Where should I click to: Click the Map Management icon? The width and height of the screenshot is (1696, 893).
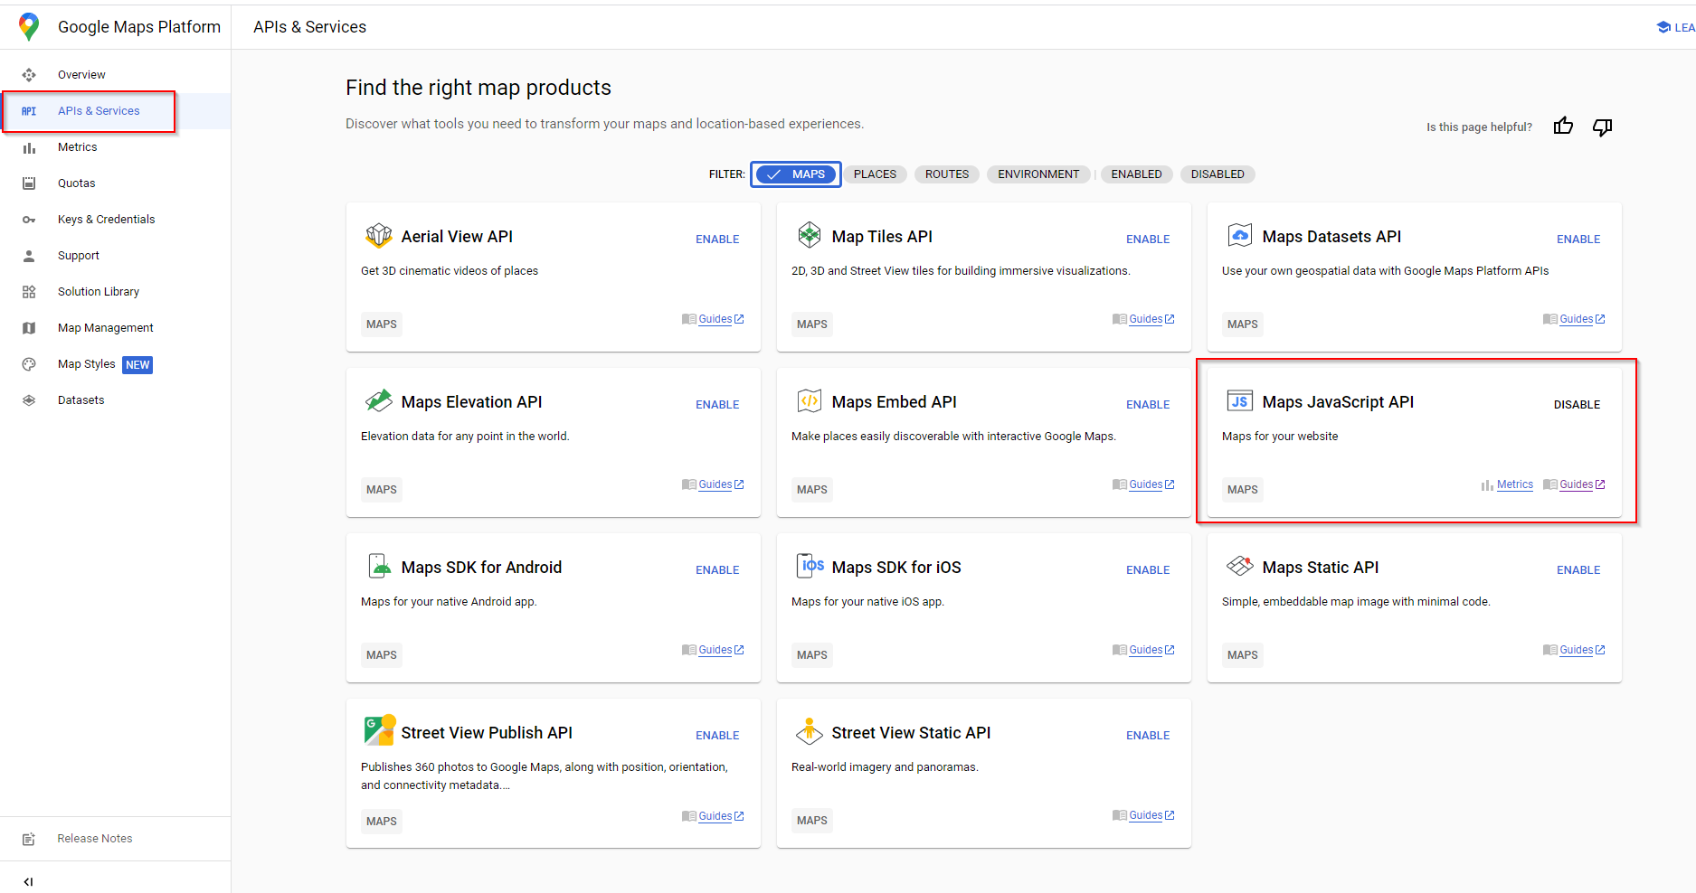(x=29, y=328)
